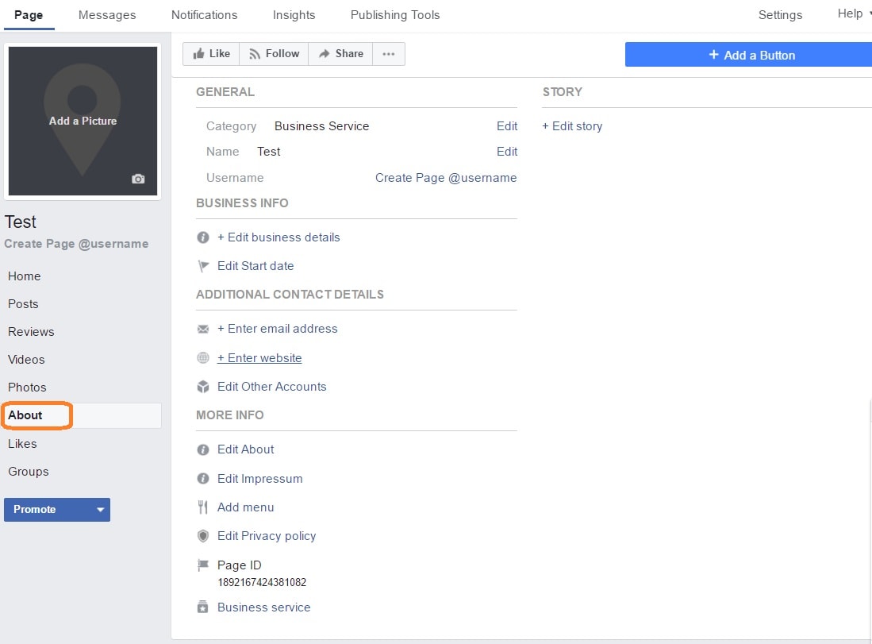The width and height of the screenshot is (872, 644).
Task: Click Add menu link
Action: (x=246, y=507)
